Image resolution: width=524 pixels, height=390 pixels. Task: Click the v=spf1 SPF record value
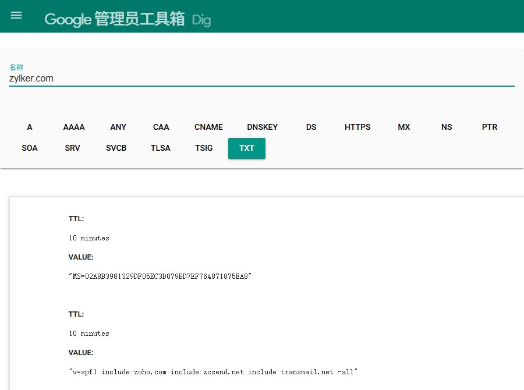point(213,372)
